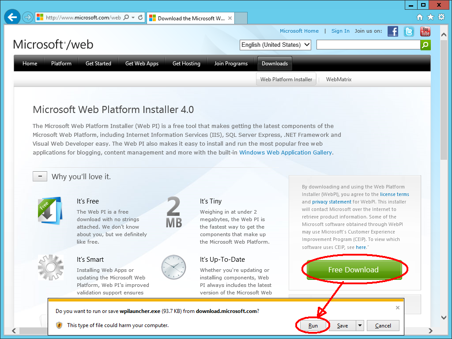Screen dimensions: 452x339
Task: Click the clock 'It's Up-To-Date' icon
Action: (x=173, y=267)
